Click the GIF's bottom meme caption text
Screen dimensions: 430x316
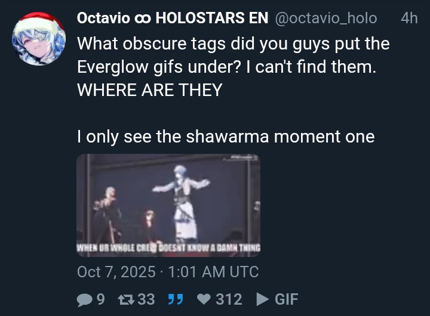(x=168, y=248)
